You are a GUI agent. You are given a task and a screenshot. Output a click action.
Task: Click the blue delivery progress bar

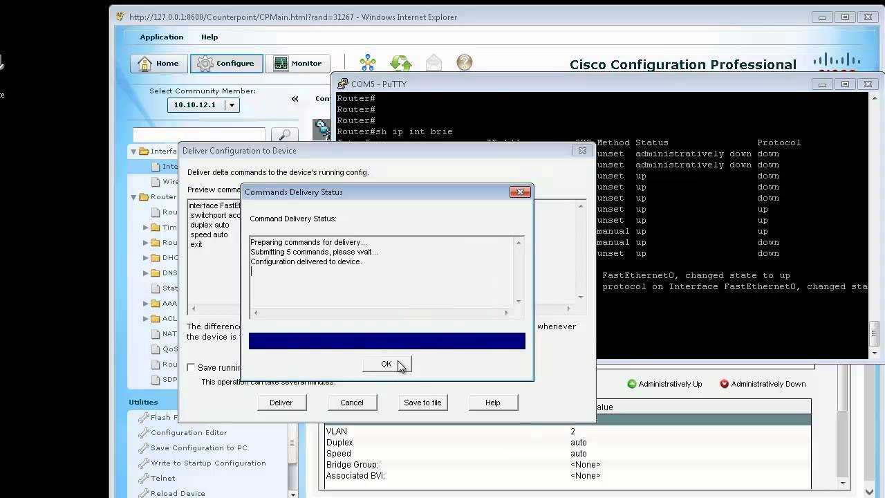[x=387, y=341]
